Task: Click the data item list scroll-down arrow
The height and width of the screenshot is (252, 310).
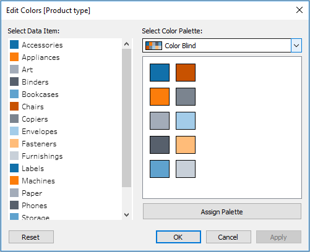Action: [127, 215]
